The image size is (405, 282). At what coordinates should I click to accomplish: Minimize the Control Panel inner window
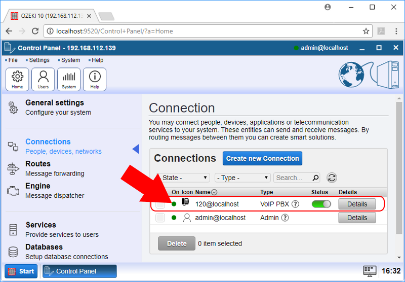coord(362,48)
